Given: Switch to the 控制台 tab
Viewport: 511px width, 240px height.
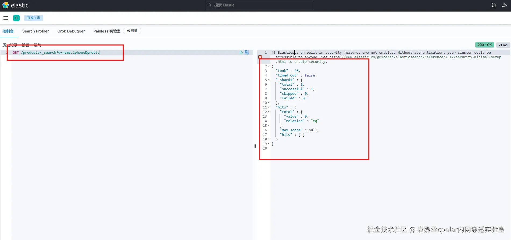Looking at the screenshot, I should point(8,31).
